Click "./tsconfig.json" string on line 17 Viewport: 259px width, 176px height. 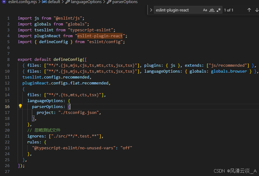pyautogui.click(x=78, y=113)
